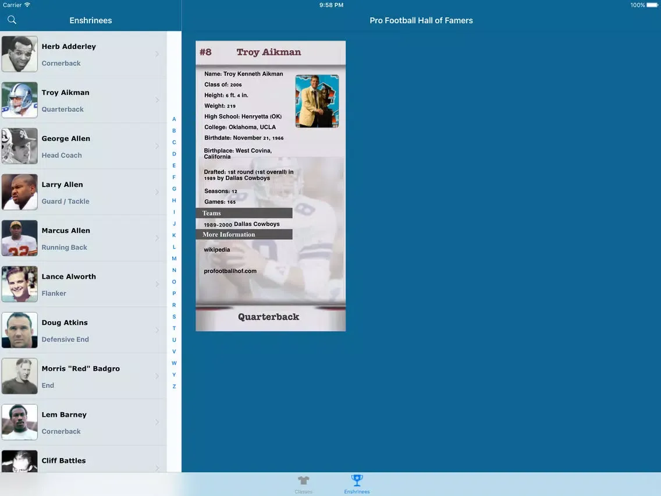Tap the battery status indicator
The image size is (661, 496).
click(x=652, y=5)
